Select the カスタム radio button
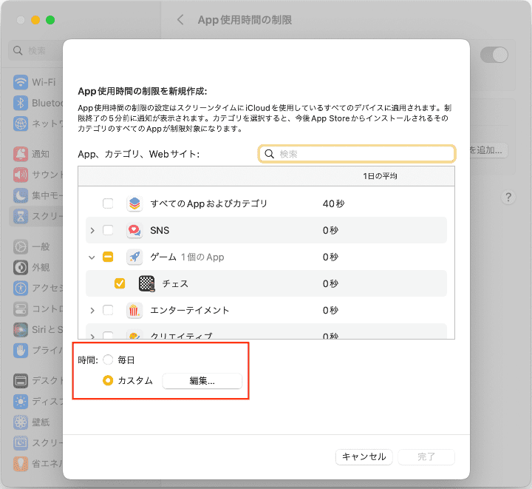This screenshot has height=489, width=532. 108,381
